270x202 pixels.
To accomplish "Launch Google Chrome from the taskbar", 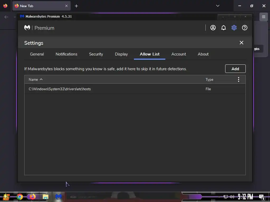I will pos(20,197).
